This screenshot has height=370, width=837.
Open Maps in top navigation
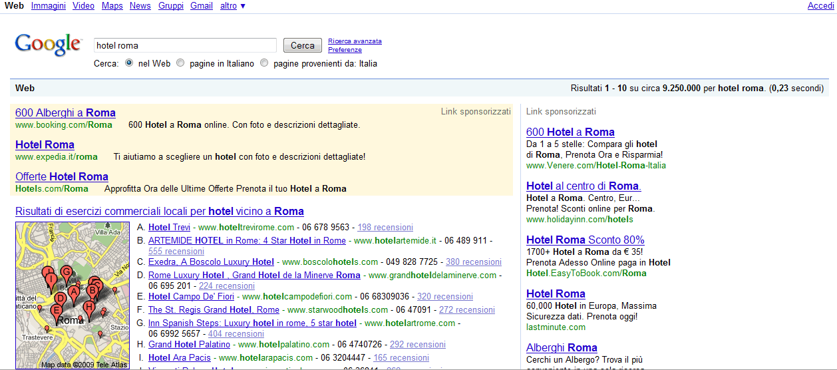[x=112, y=6]
